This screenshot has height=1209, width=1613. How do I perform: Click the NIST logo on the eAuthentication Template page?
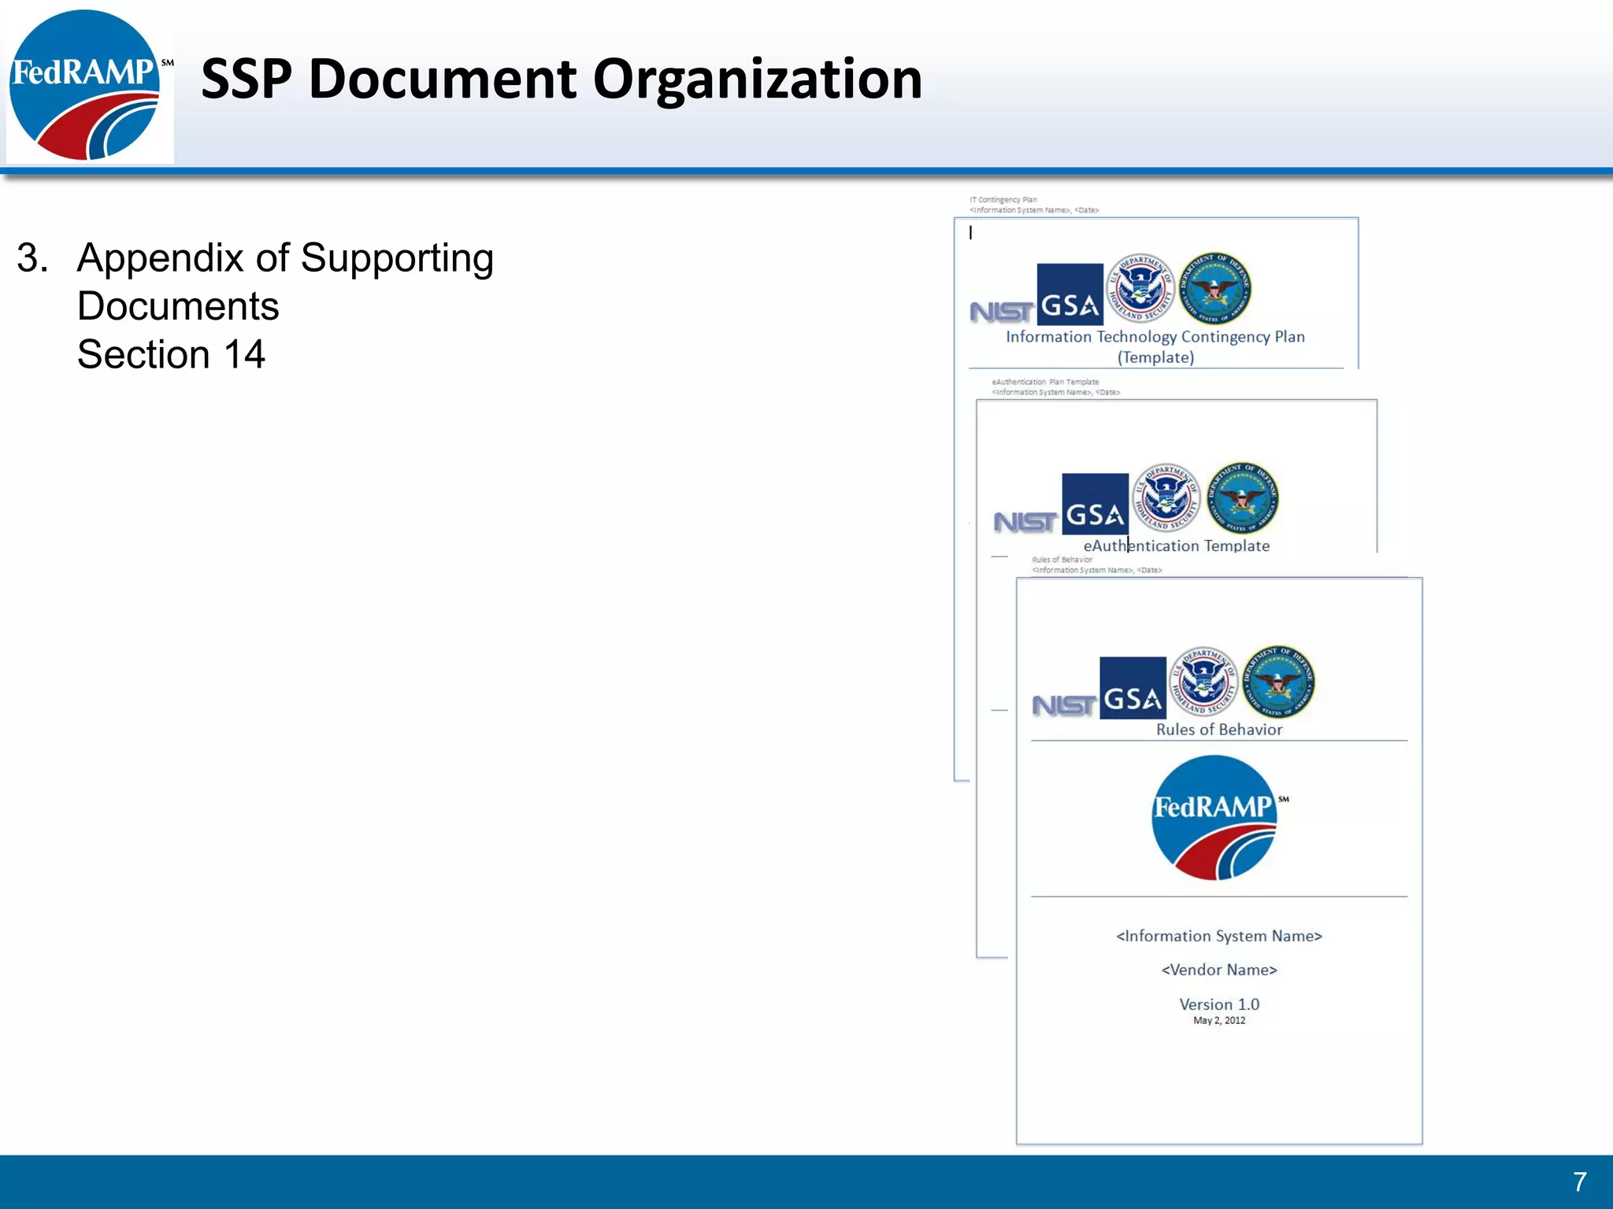click(1025, 522)
